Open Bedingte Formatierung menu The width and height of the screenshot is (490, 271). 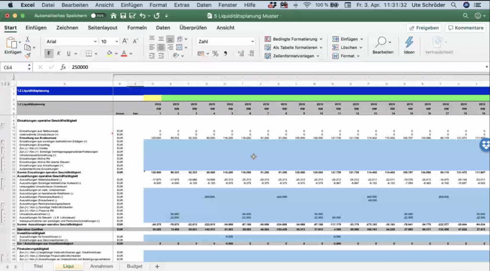293,39
